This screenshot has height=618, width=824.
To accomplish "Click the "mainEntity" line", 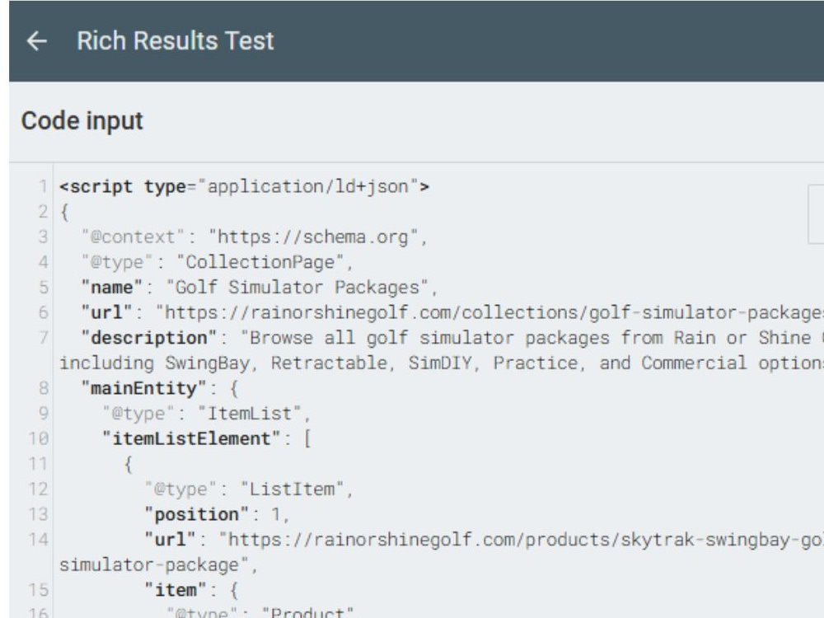I will tap(160, 388).
